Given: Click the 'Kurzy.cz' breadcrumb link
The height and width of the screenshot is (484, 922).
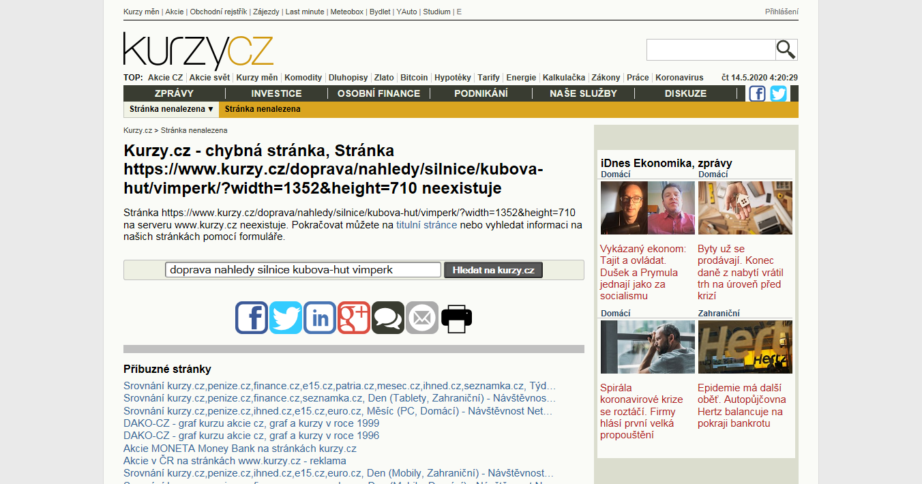Looking at the screenshot, I should (138, 130).
